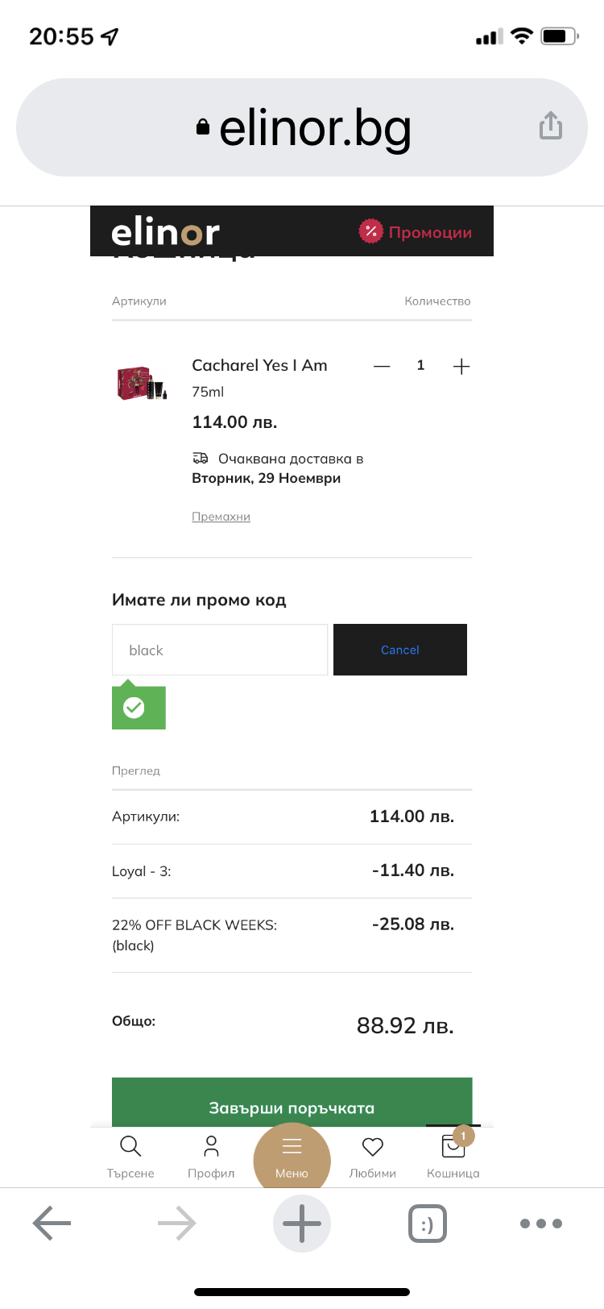Screen dimensions: 604x1309
Task: Open Любими favorites heart icon
Action: [x=372, y=1156]
